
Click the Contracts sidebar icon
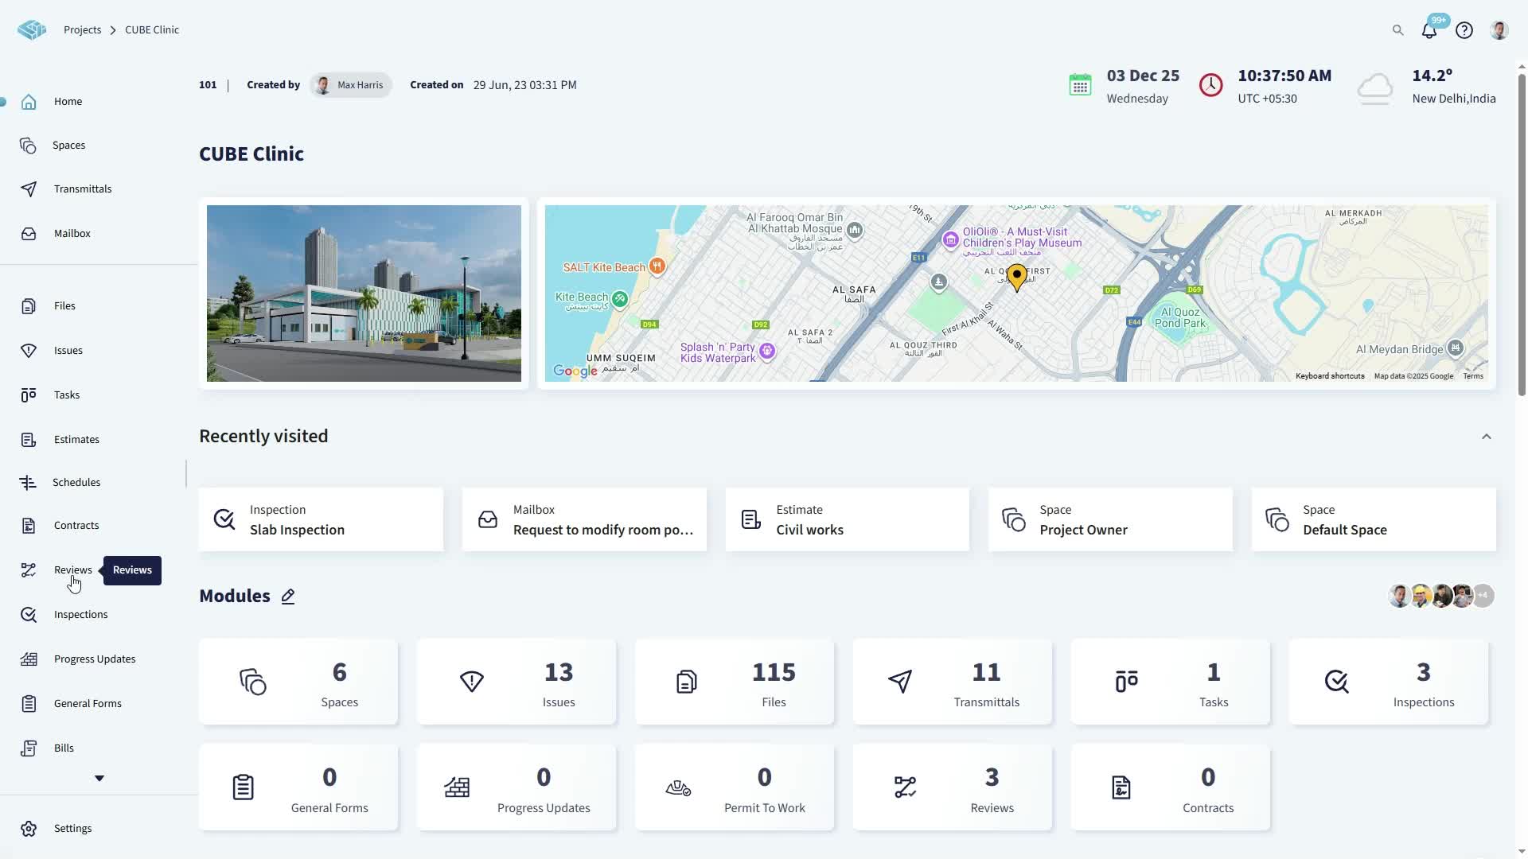click(x=29, y=526)
